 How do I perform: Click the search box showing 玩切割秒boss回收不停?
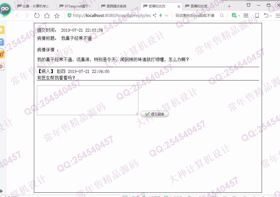pos(195,16)
